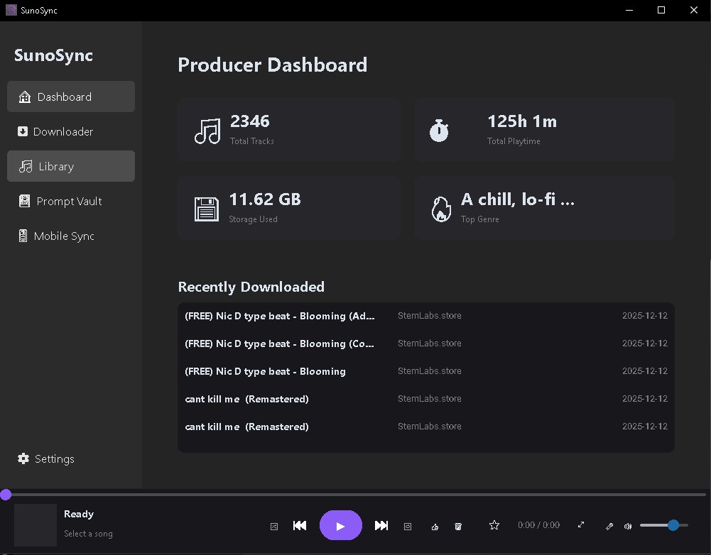The height and width of the screenshot is (555, 711).
Task: Click the song progress seek bar
Action: pyautogui.click(x=355, y=495)
